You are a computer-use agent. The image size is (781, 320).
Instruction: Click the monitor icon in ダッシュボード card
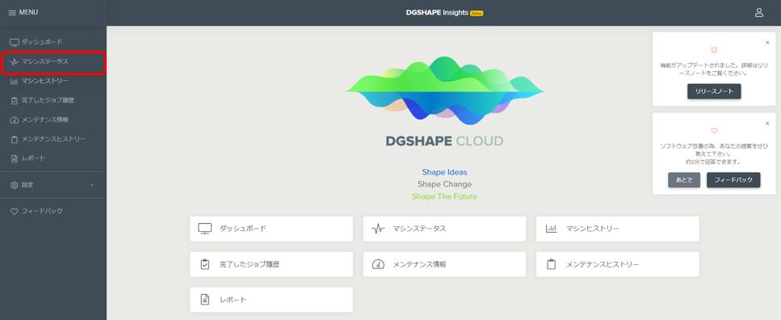(204, 229)
